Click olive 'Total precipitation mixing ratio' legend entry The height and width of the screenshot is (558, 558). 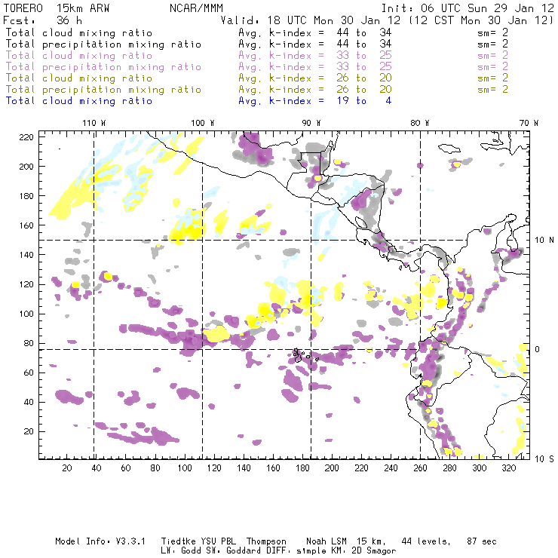tap(103, 90)
